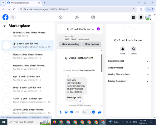Click the Windows taskbar search box
The height and width of the screenshot is (125, 156).
[29, 122]
